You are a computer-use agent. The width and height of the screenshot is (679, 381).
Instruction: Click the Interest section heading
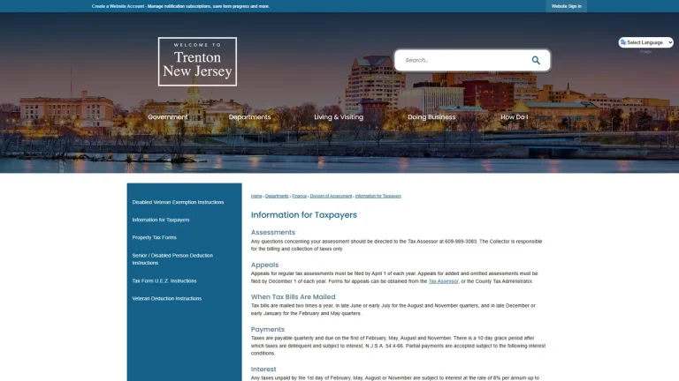263,370
